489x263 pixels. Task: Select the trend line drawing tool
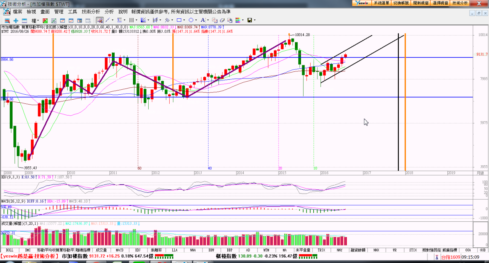[108, 20]
